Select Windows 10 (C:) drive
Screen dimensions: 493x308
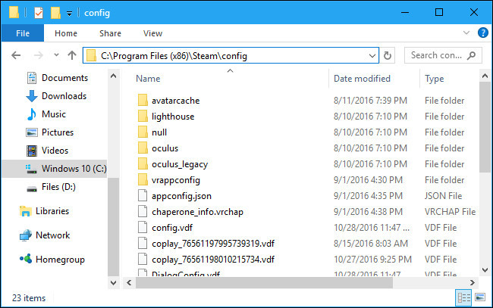(x=55, y=169)
